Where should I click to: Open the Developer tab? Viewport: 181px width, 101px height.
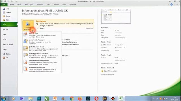point(73,4)
